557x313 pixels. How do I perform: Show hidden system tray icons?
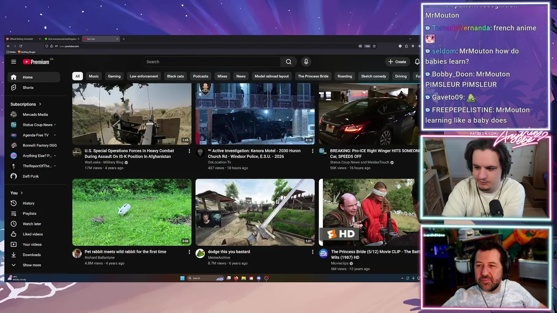(x=402, y=278)
